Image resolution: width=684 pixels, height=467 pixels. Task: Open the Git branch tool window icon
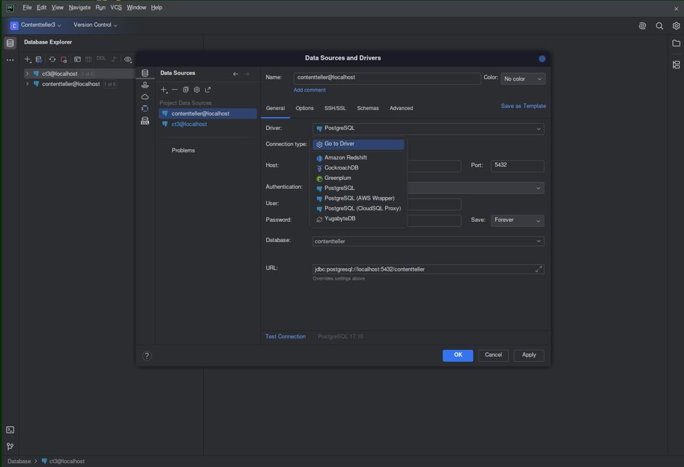10,446
